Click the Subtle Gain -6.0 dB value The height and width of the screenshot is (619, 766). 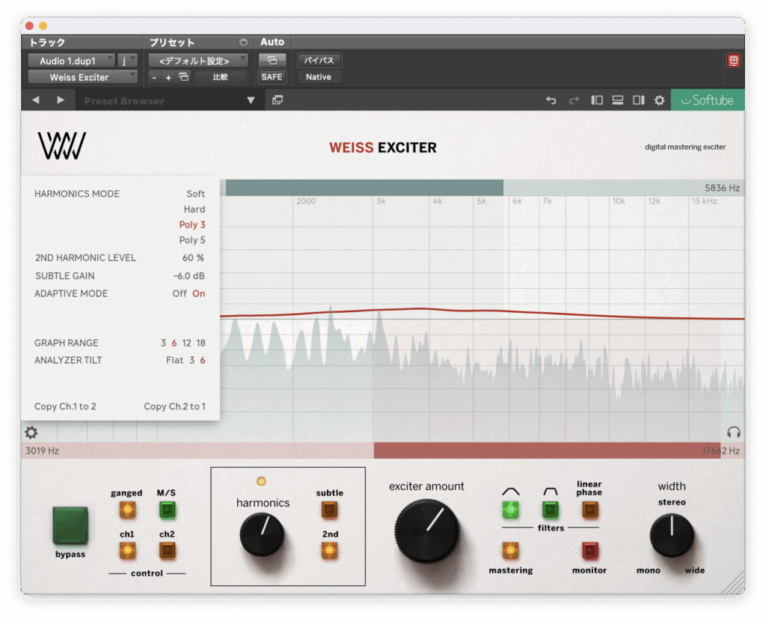(x=189, y=275)
